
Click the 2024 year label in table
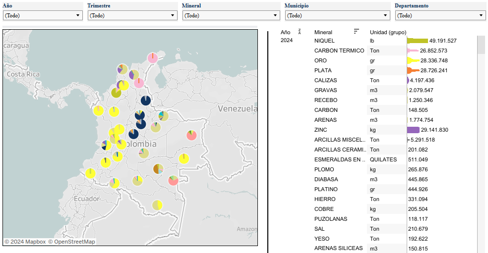coord(287,41)
